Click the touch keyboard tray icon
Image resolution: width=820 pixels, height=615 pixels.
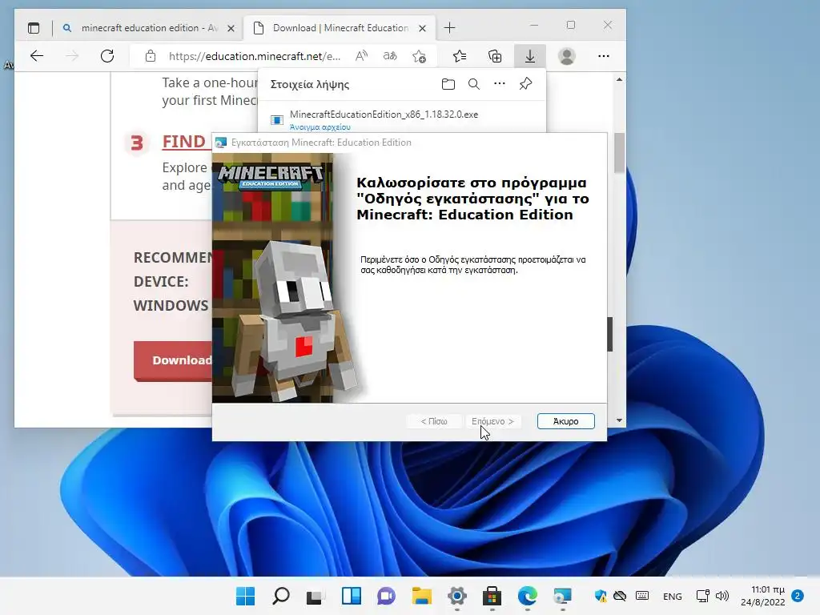pyautogui.click(x=642, y=596)
